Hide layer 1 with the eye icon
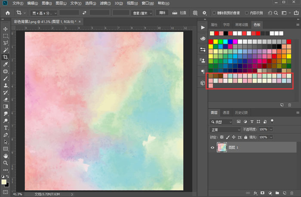The image size is (301, 197). 212,148
